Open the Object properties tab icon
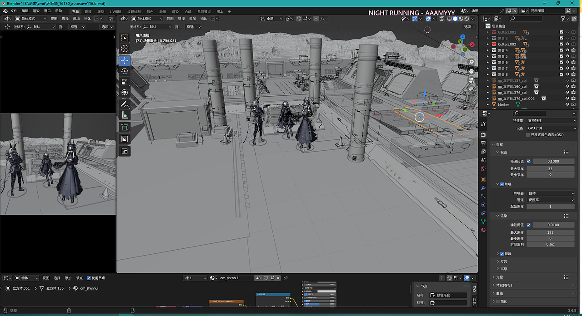This screenshot has width=582, height=316. pyautogui.click(x=483, y=179)
